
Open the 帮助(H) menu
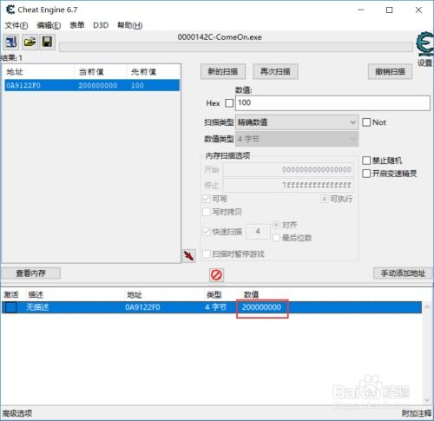click(130, 25)
